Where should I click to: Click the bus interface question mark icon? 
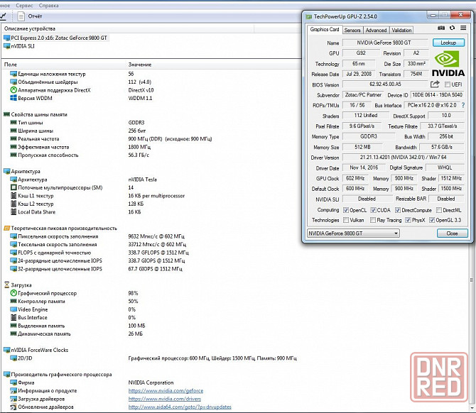tap(463, 105)
